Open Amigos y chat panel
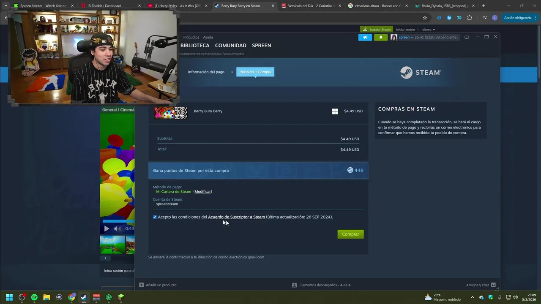The image size is (541, 304). click(x=481, y=285)
